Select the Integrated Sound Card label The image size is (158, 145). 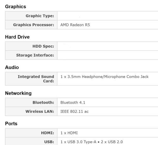point(36,79)
